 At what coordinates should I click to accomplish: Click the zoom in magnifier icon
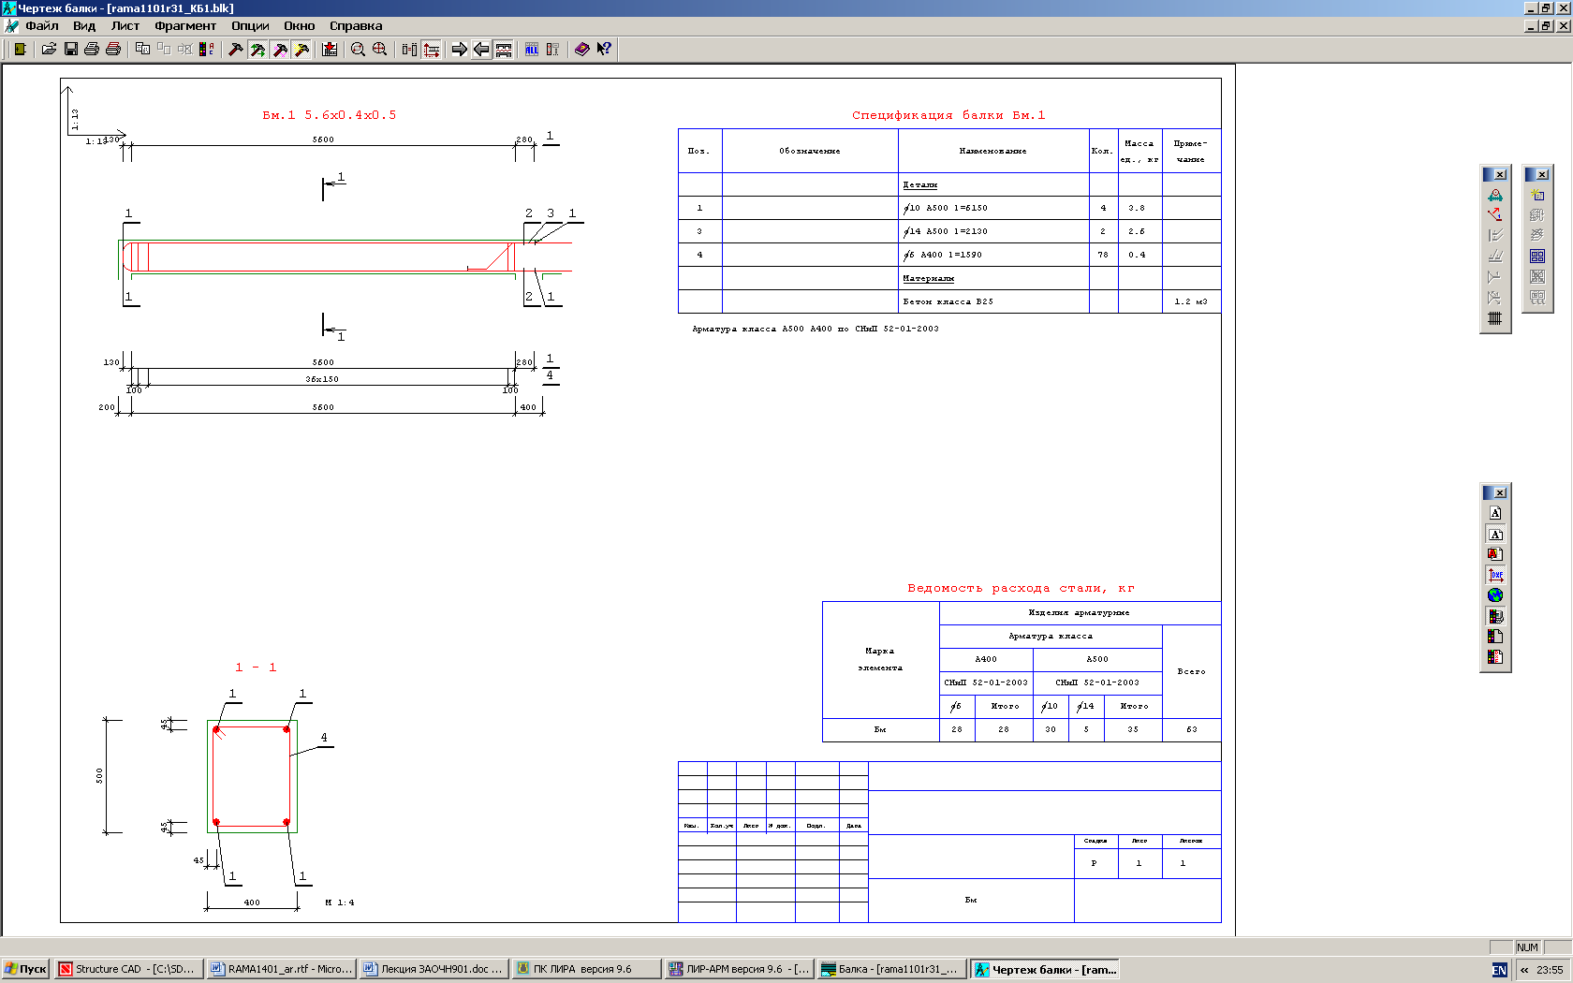pos(379,50)
